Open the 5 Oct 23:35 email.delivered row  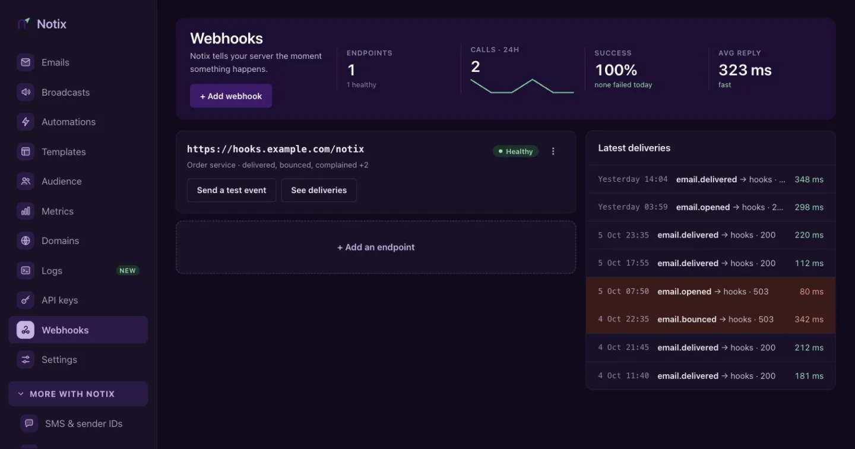(x=711, y=235)
